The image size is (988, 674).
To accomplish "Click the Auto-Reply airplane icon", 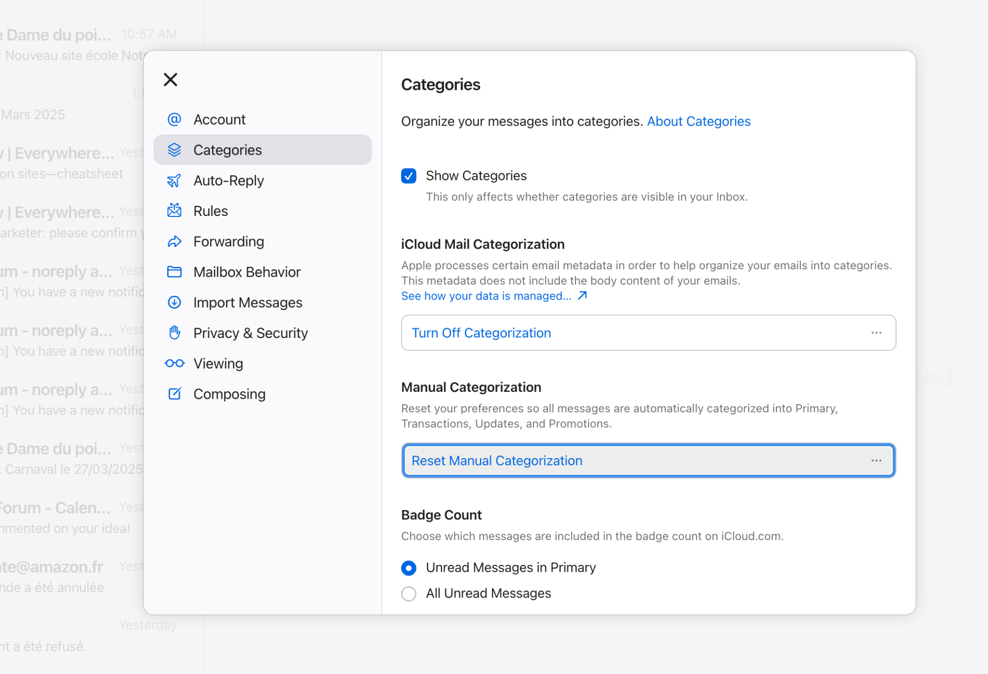I will pyautogui.click(x=174, y=181).
